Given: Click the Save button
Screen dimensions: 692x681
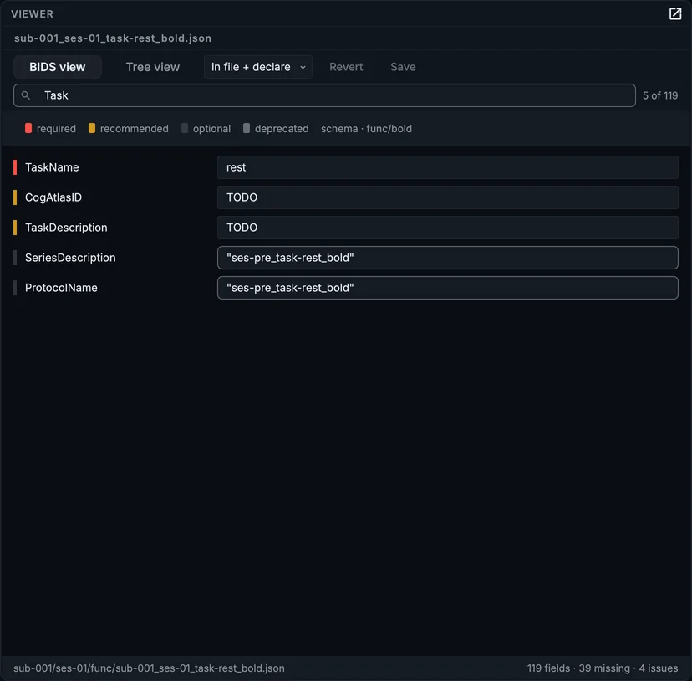Looking at the screenshot, I should pyautogui.click(x=403, y=67).
